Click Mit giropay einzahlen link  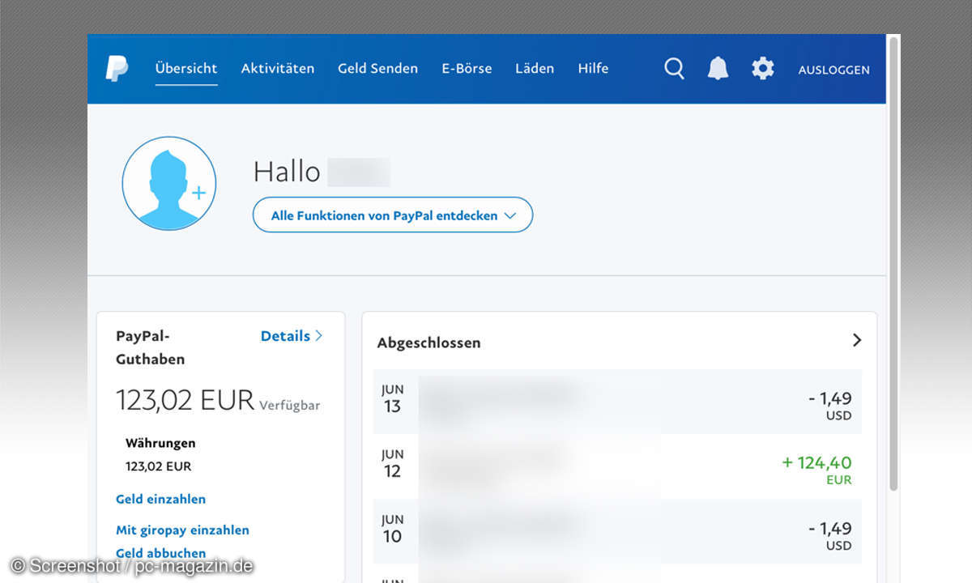pyautogui.click(x=182, y=530)
